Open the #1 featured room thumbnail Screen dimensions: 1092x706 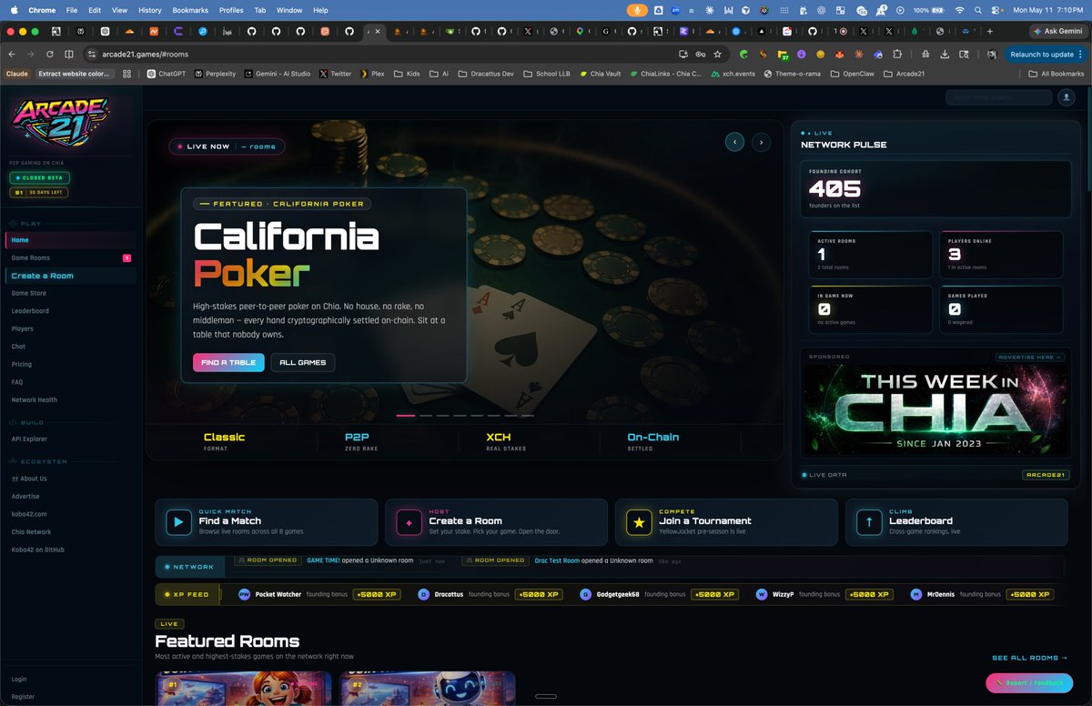click(243, 690)
